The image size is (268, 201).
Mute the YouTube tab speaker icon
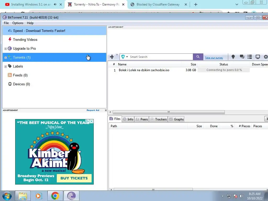point(55,4)
